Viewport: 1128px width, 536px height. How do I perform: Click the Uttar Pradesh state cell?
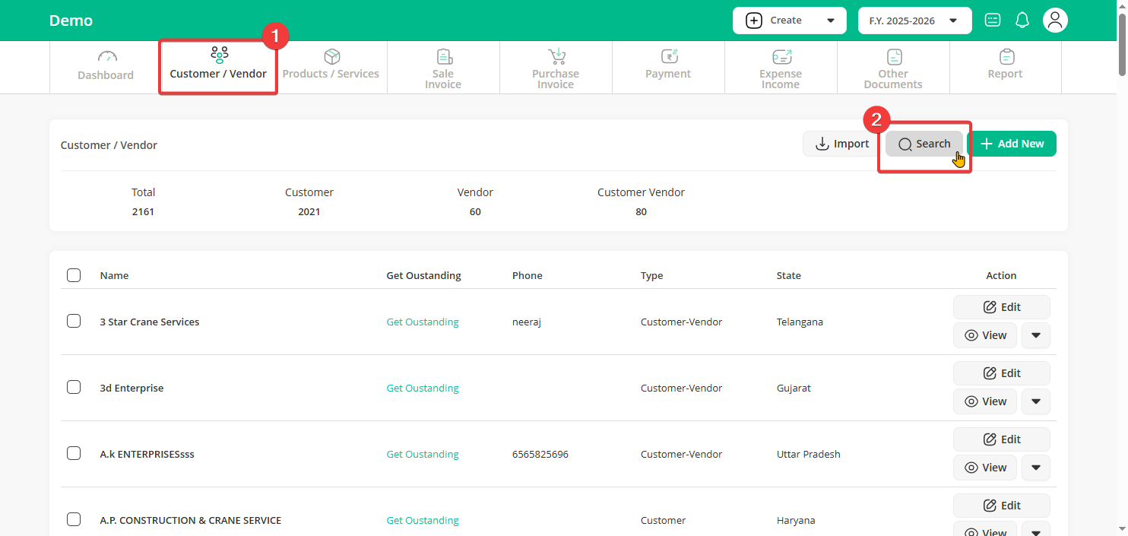pos(809,454)
